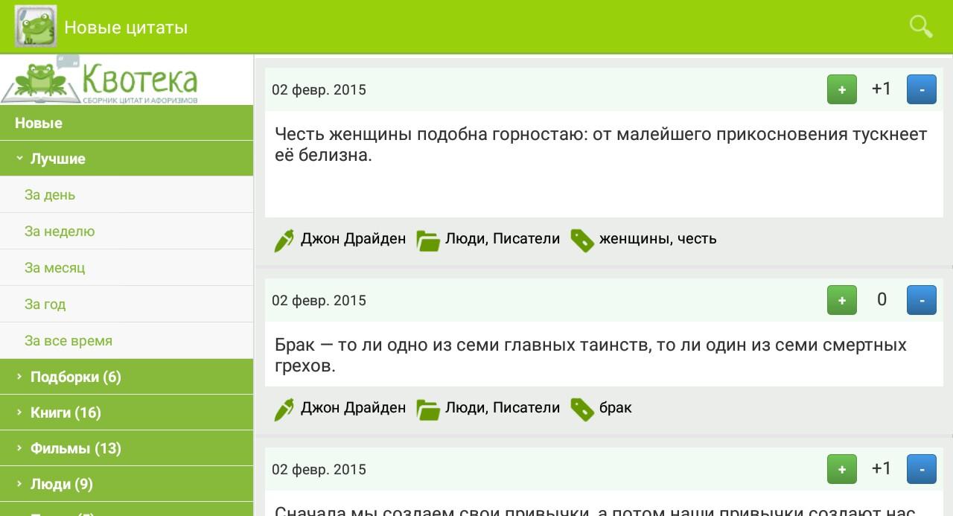Click the folder icon in Брак quote
Screen dimensions: 953x516
click(428, 410)
